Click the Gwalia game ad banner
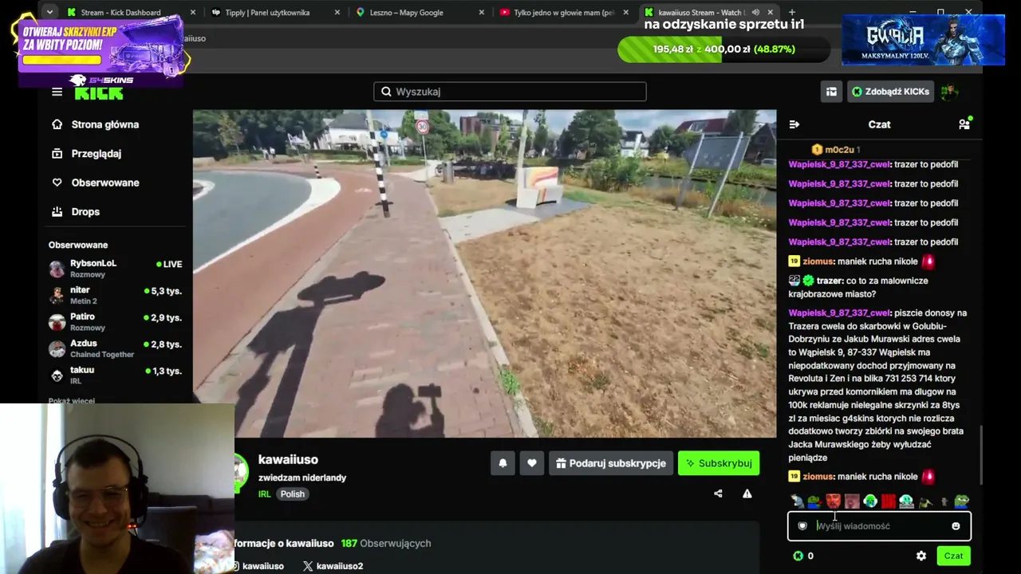This screenshot has height=574, width=1021. pyautogui.click(x=924, y=40)
